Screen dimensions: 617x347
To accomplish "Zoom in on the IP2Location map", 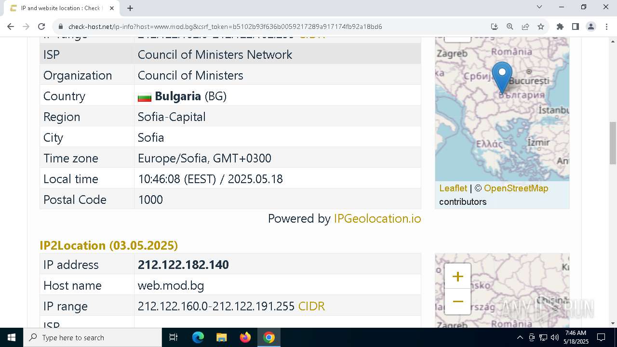I will click(x=457, y=276).
